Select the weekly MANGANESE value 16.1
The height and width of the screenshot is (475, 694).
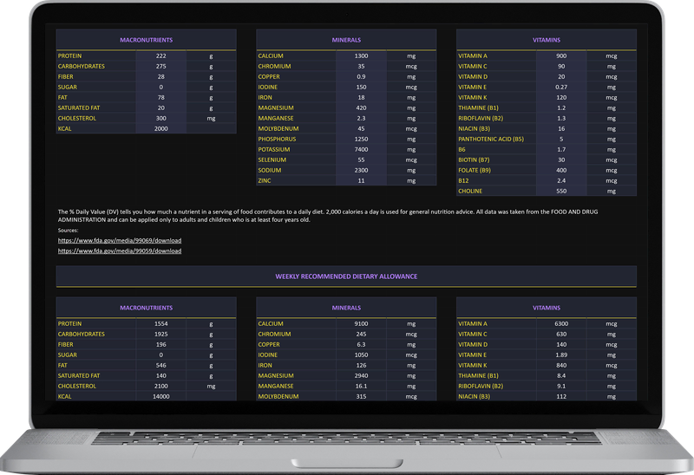pyautogui.click(x=361, y=386)
